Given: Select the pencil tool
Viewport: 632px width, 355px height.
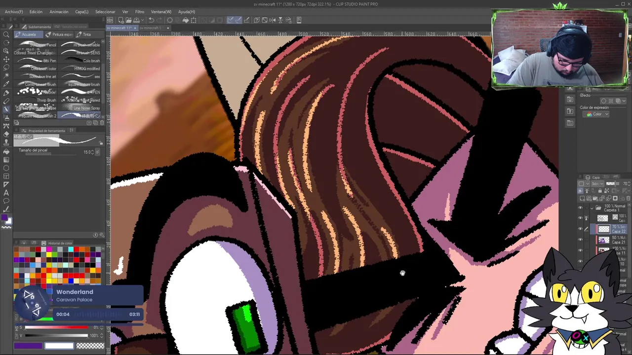Looking at the screenshot, I should pos(6,101).
